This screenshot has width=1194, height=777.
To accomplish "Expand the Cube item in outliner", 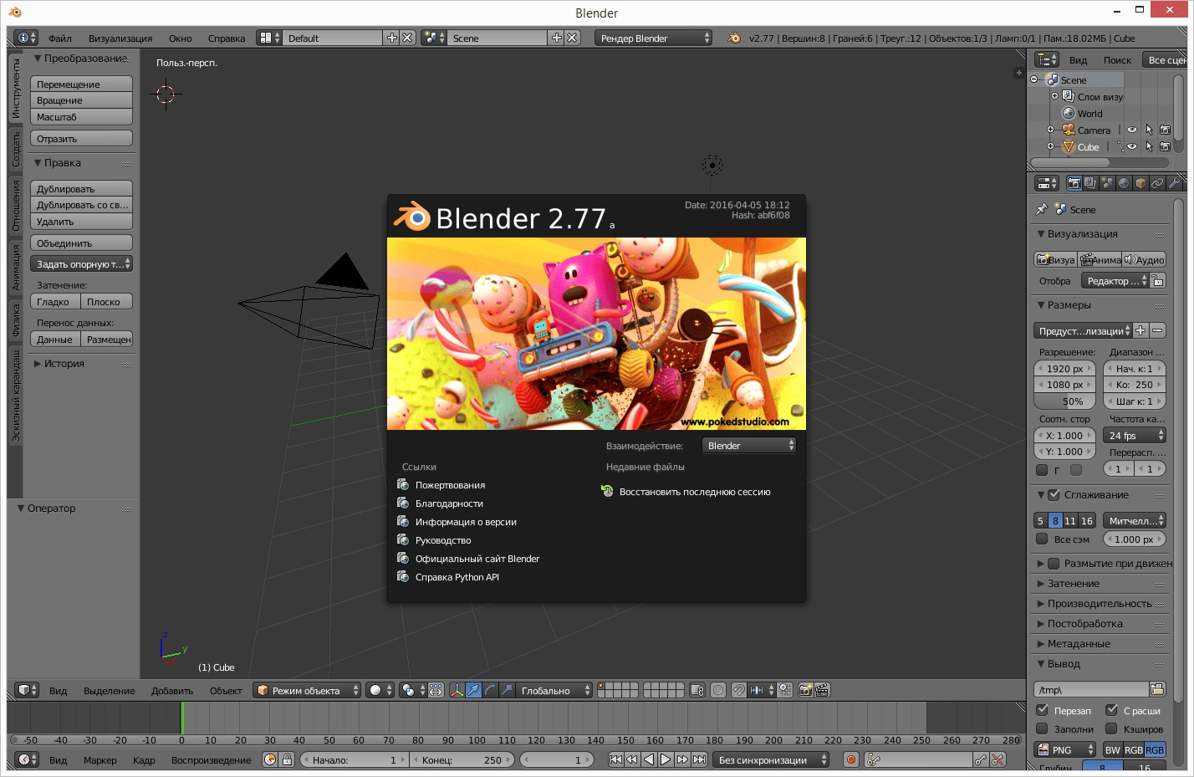I will [x=1050, y=146].
